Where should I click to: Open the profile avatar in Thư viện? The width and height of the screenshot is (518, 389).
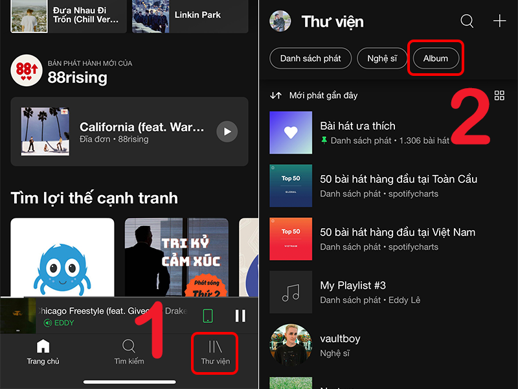[x=280, y=21]
